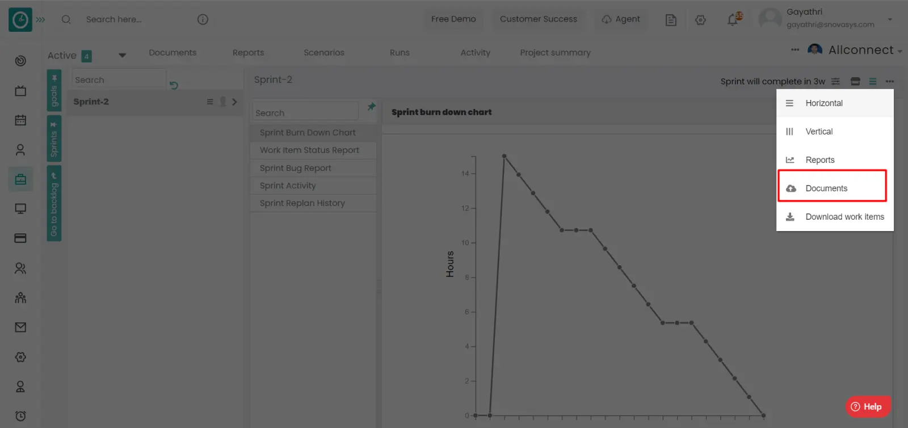This screenshot has height=428, width=908.
Task: Select Work Item Status Report
Action: click(x=309, y=150)
